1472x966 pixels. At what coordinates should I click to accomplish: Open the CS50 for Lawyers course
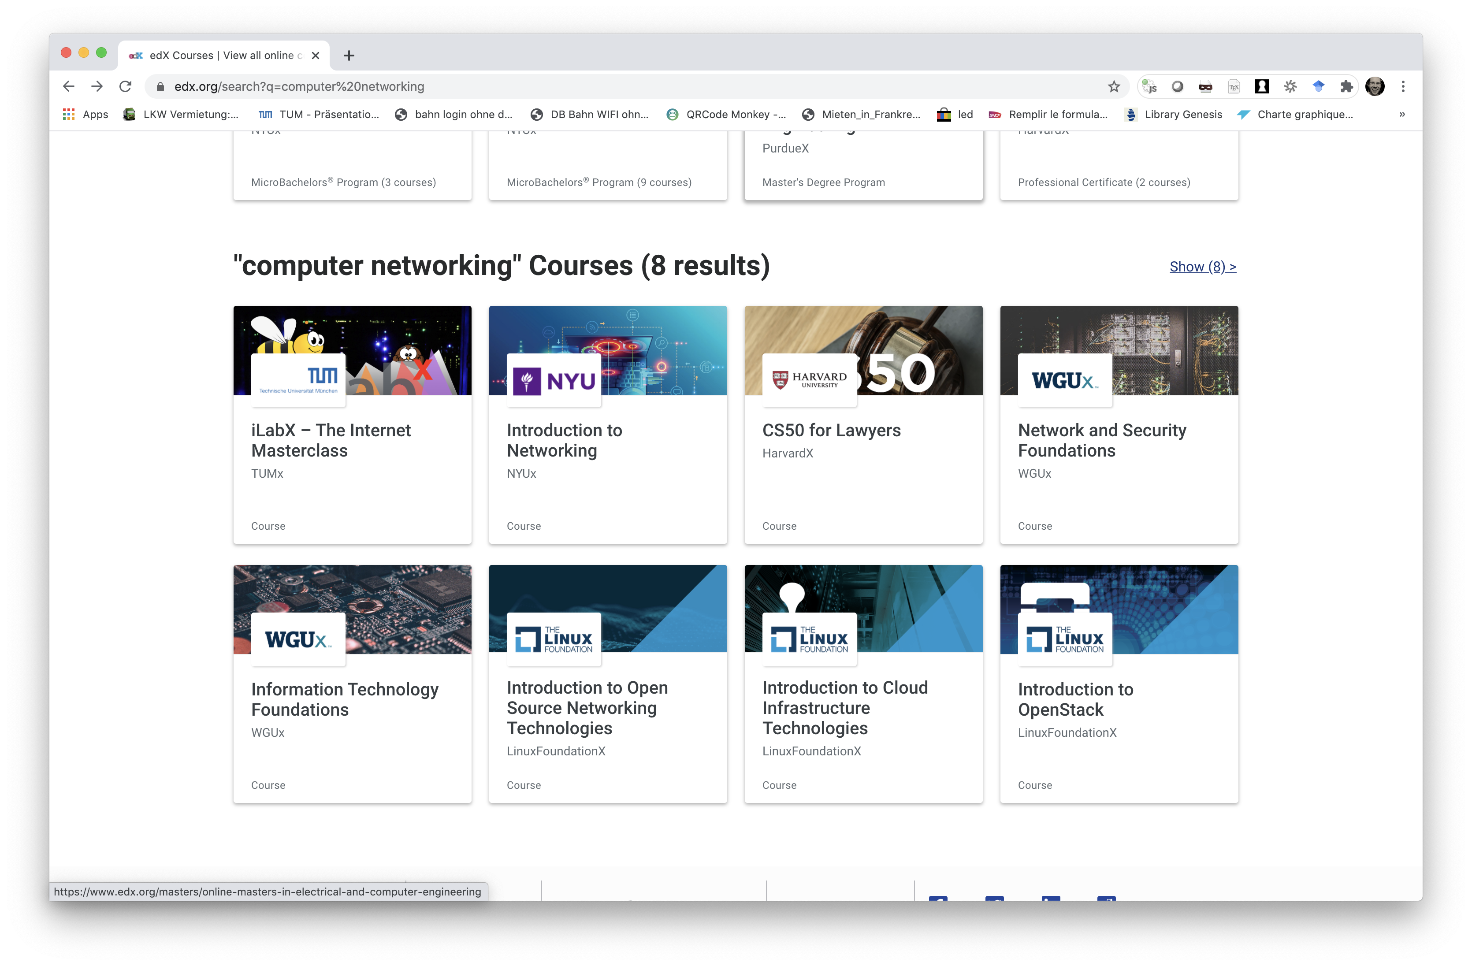pos(863,425)
